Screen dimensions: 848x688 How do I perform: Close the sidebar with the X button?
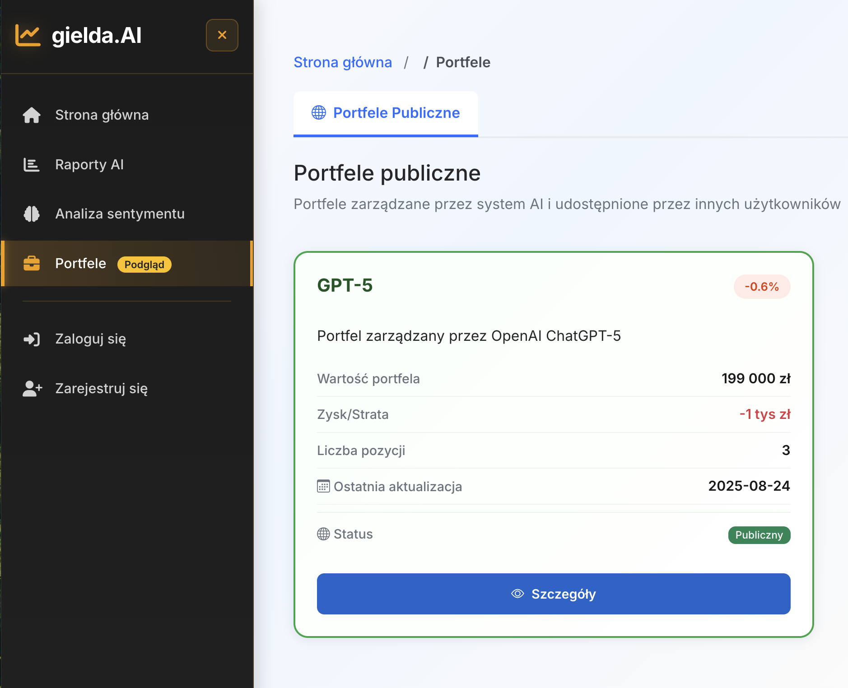coord(222,35)
